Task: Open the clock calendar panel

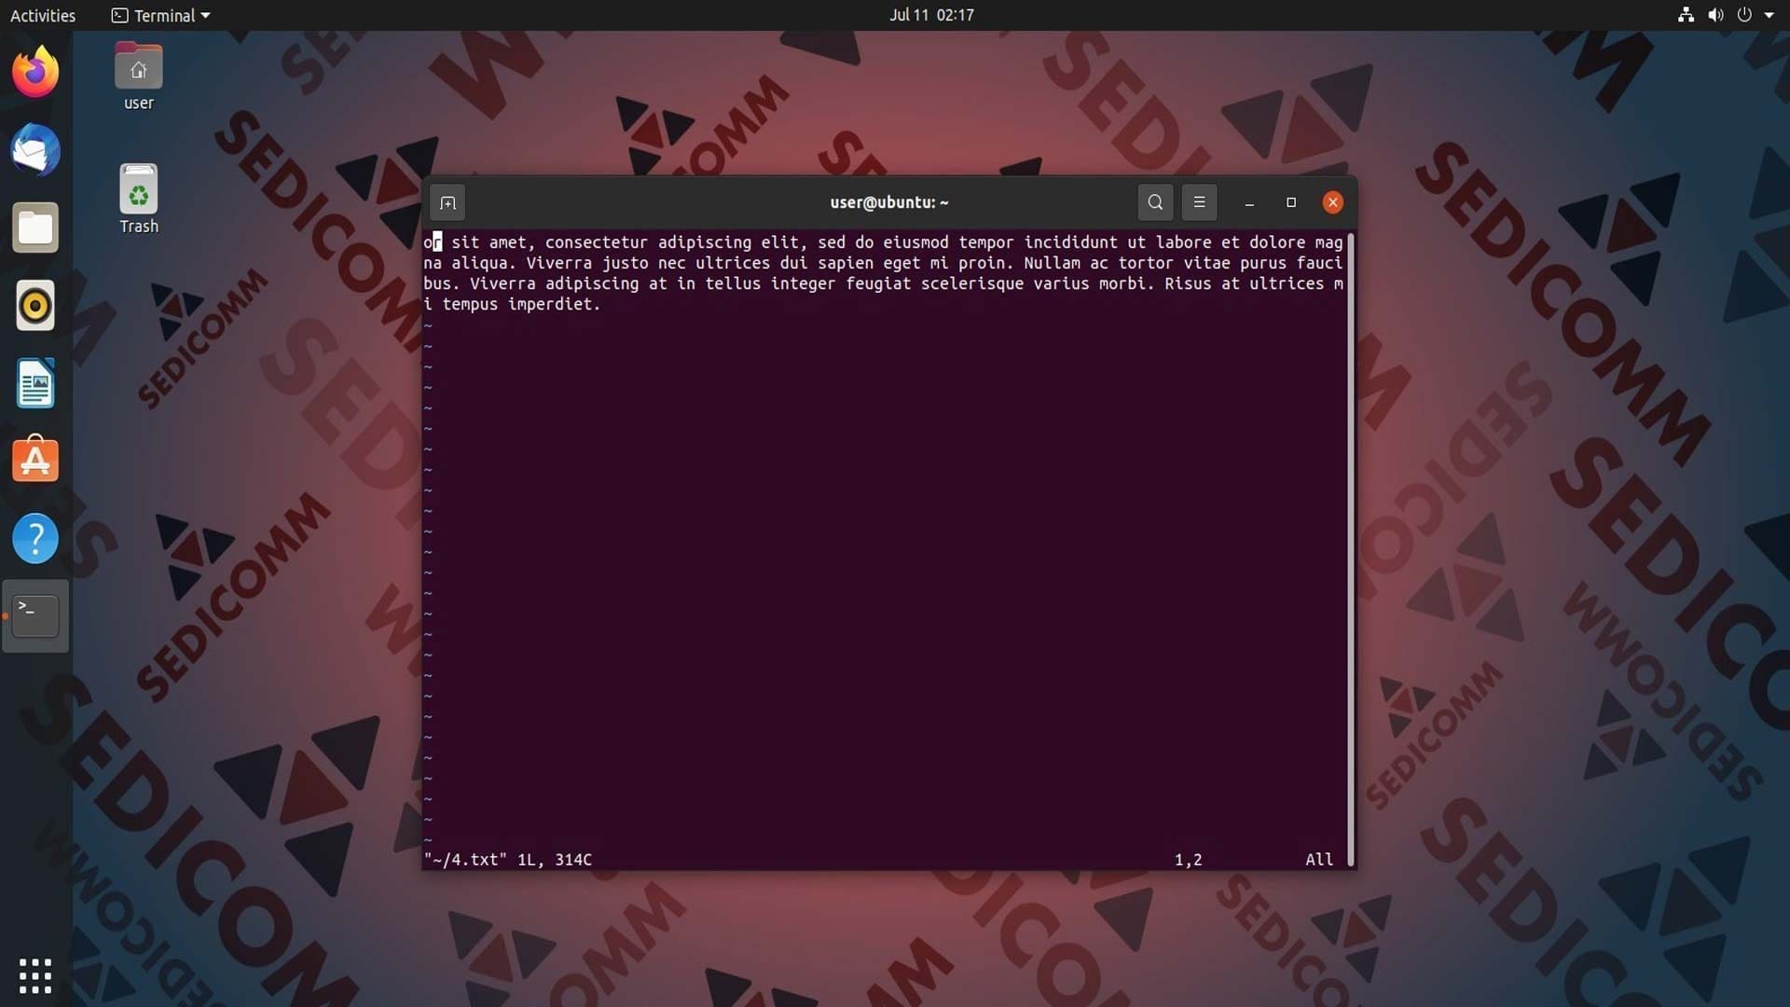Action: (x=931, y=15)
